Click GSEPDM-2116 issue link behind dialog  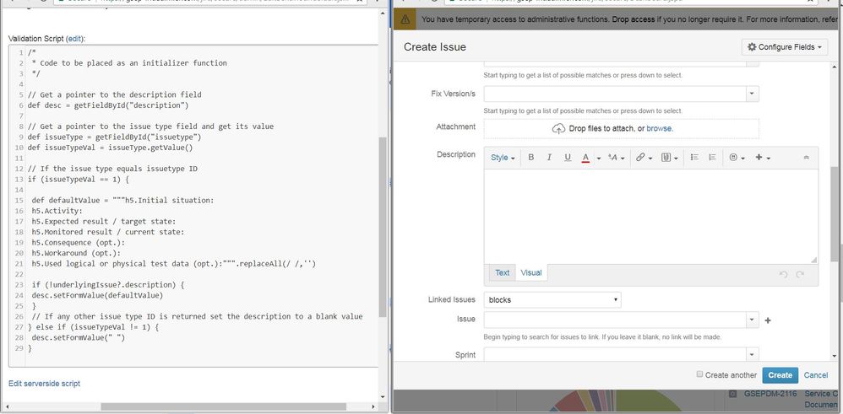click(x=770, y=394)
